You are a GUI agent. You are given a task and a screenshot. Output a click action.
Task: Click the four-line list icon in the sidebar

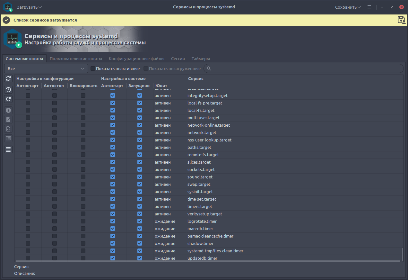[x=9, y=149]
